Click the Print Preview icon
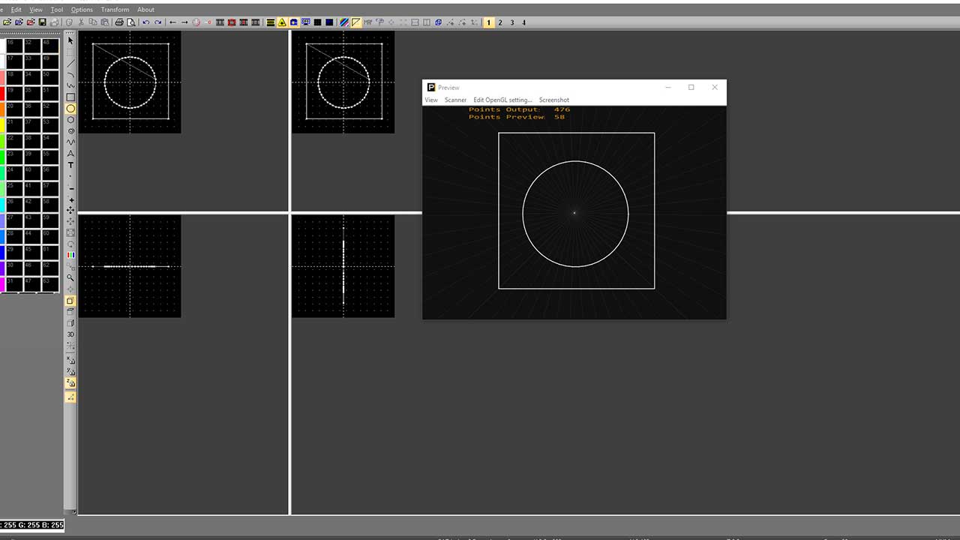 131,22
